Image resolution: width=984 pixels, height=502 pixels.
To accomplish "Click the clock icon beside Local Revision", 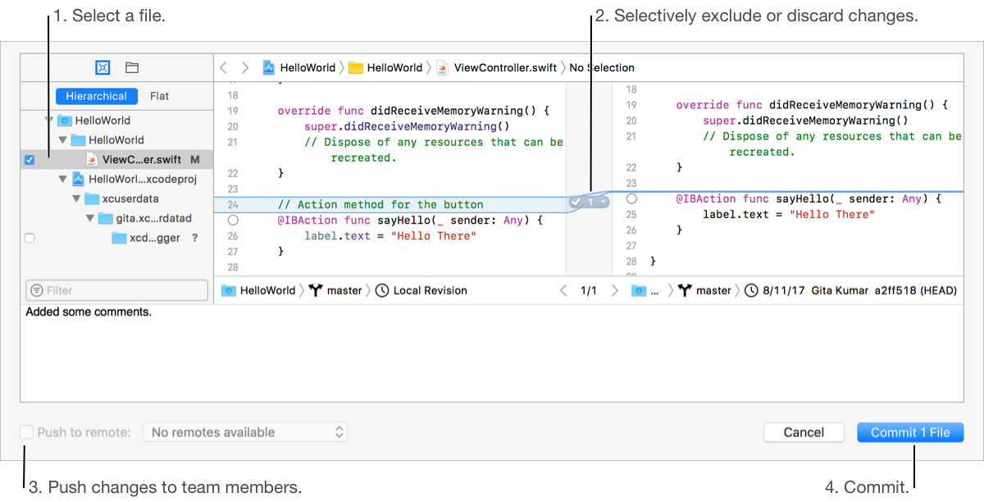I will pyautogui.click(x=382, y=290).
